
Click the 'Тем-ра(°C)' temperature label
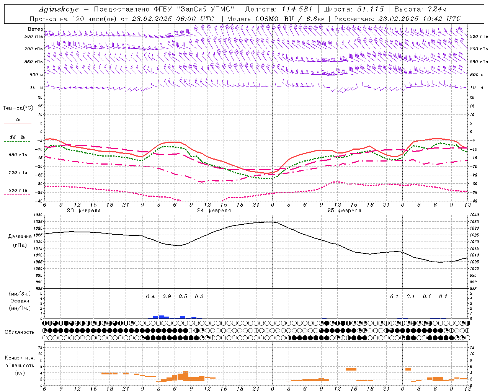pyautogui.click(x=18, y=108)
